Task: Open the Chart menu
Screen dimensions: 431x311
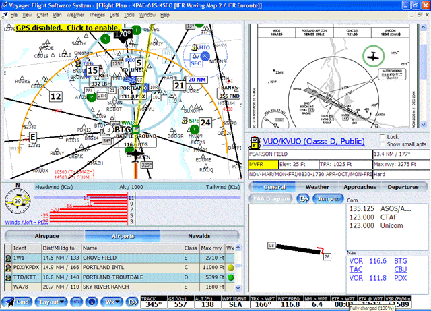Action: (x=42, y=15)
